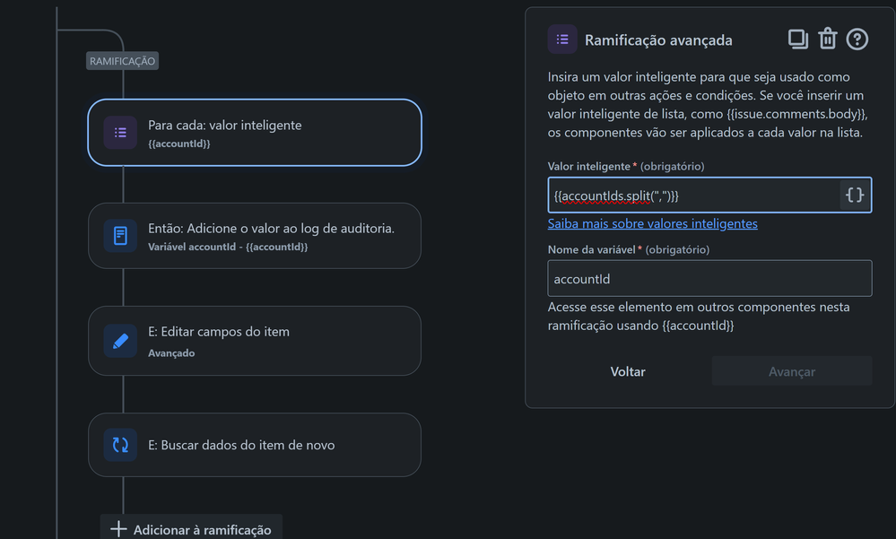Viewport: 896px width, 539px height.
Task: Click the plus icon next to Adicionar à ramificação
Action: (x=117, y=528)
